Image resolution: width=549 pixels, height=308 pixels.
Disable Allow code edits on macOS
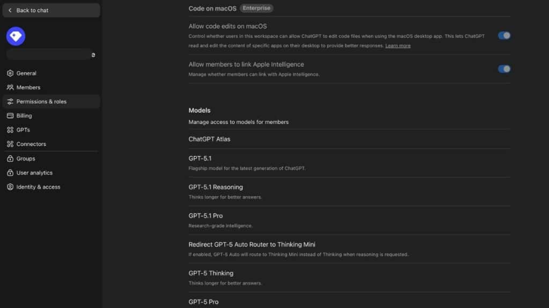click(x=503, y=35)
